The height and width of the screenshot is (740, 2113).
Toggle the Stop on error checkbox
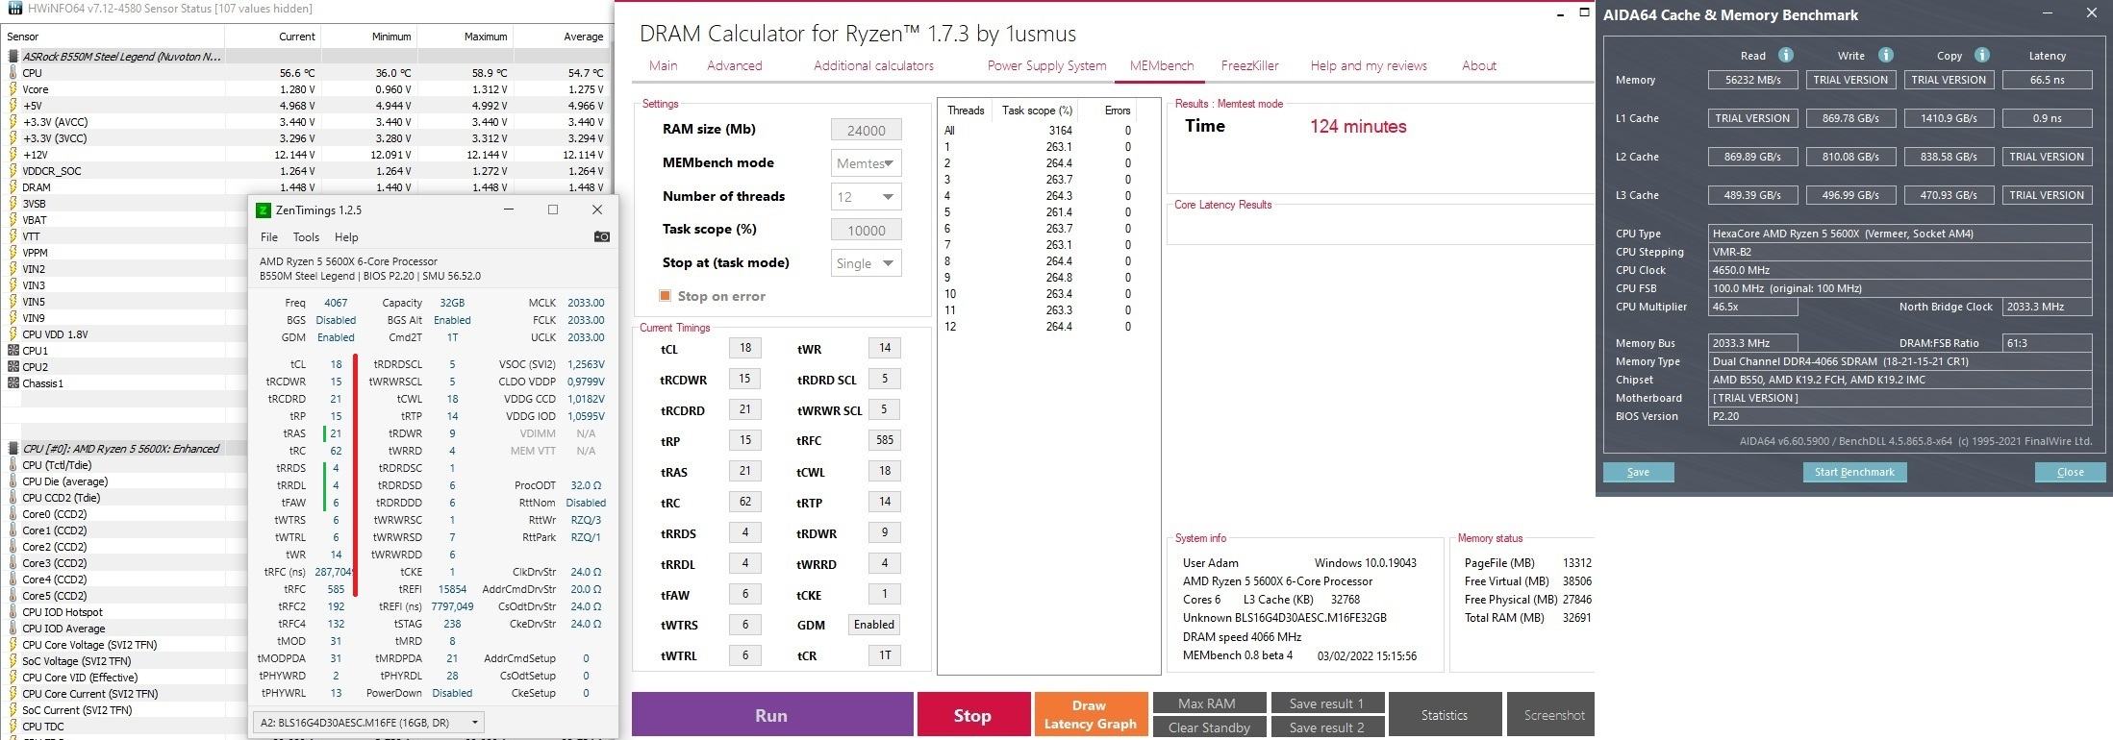(x=665, y=296)
